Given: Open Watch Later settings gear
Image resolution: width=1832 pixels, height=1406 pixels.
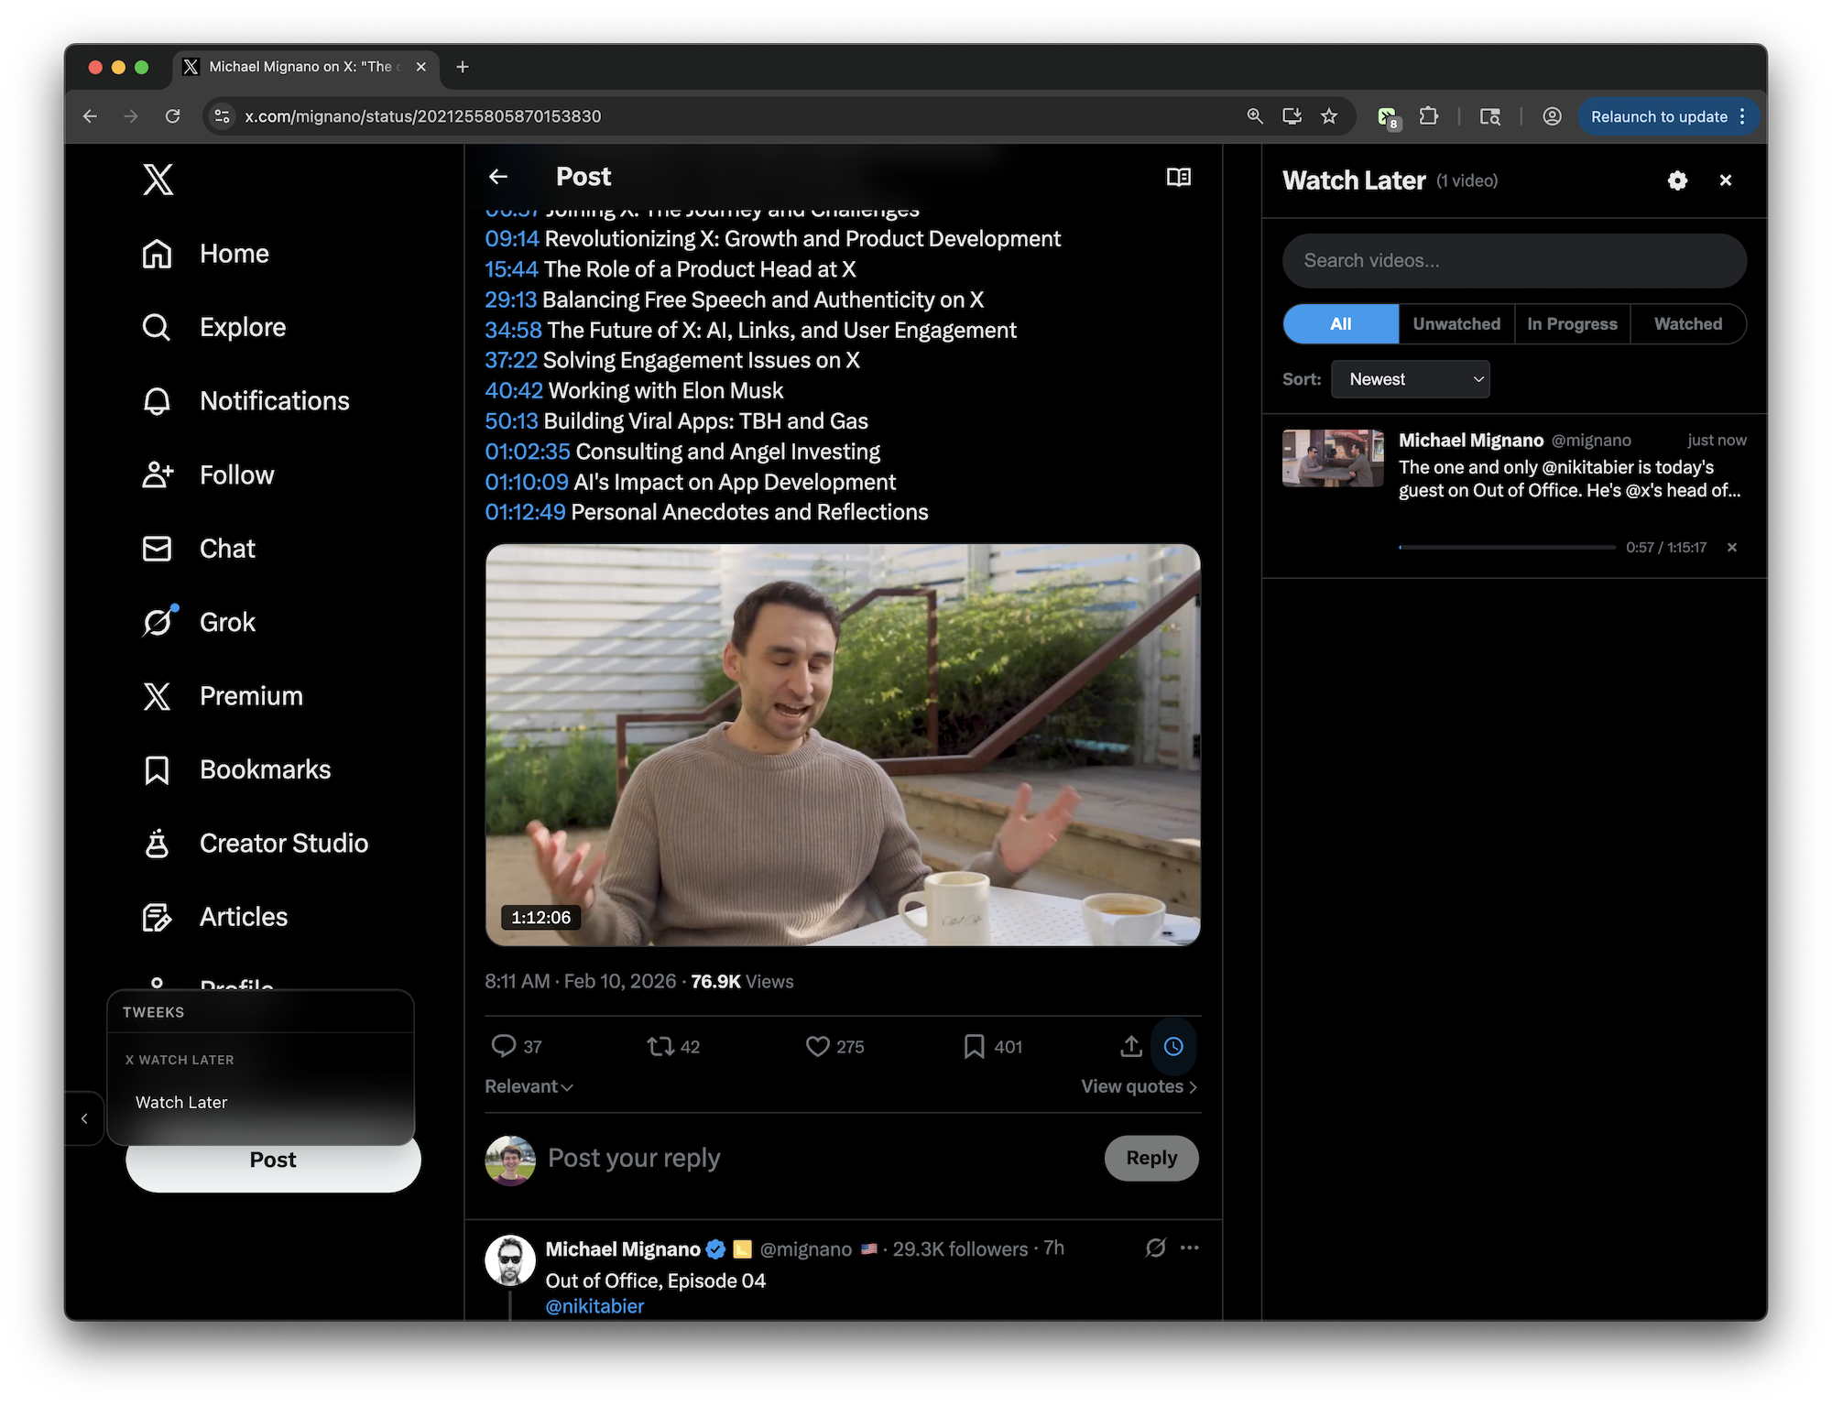Looking at the screenshot, I should click(1677, 180).
